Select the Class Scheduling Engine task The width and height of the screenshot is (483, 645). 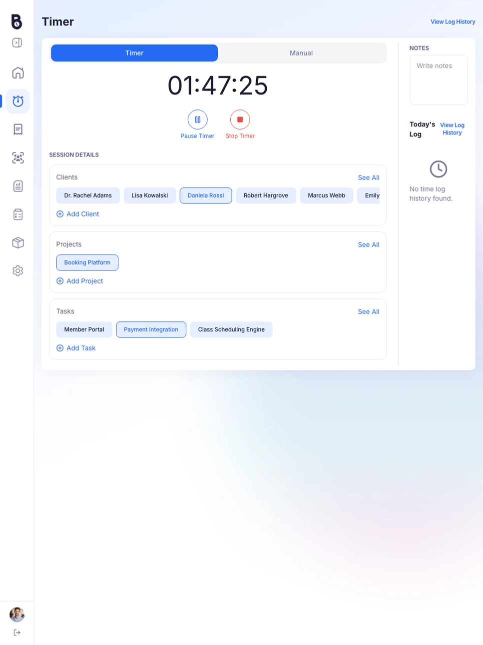tap(231, 329)
